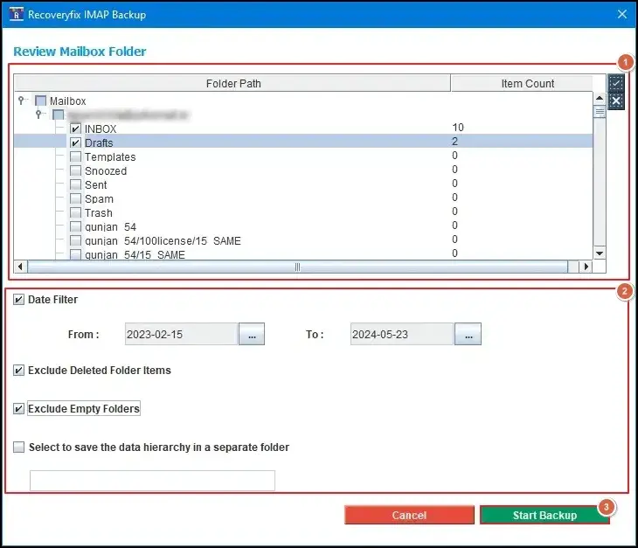
Task: Check the Spam folder checkbox
Action: click(x=75, y=199)
